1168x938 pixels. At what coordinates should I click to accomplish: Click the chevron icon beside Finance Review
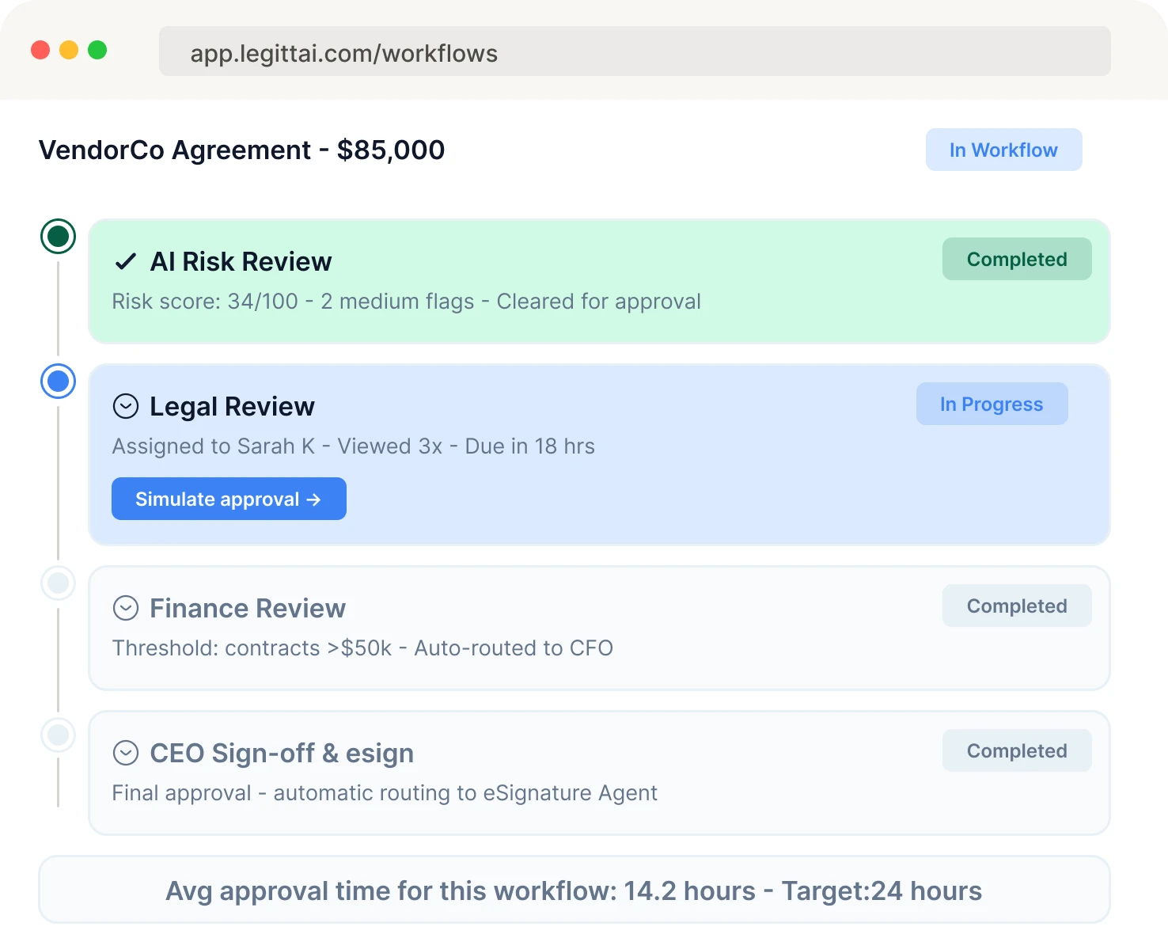point(125,608)
